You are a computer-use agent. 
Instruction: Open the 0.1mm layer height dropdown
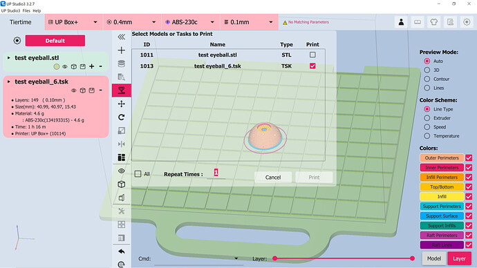249,22
